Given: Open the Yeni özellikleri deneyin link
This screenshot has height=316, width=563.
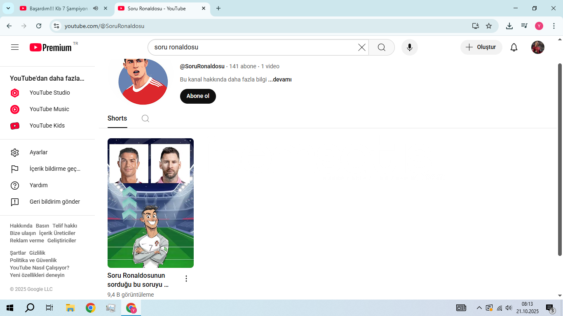Looking at the screenshot, I should coord(37,275).
